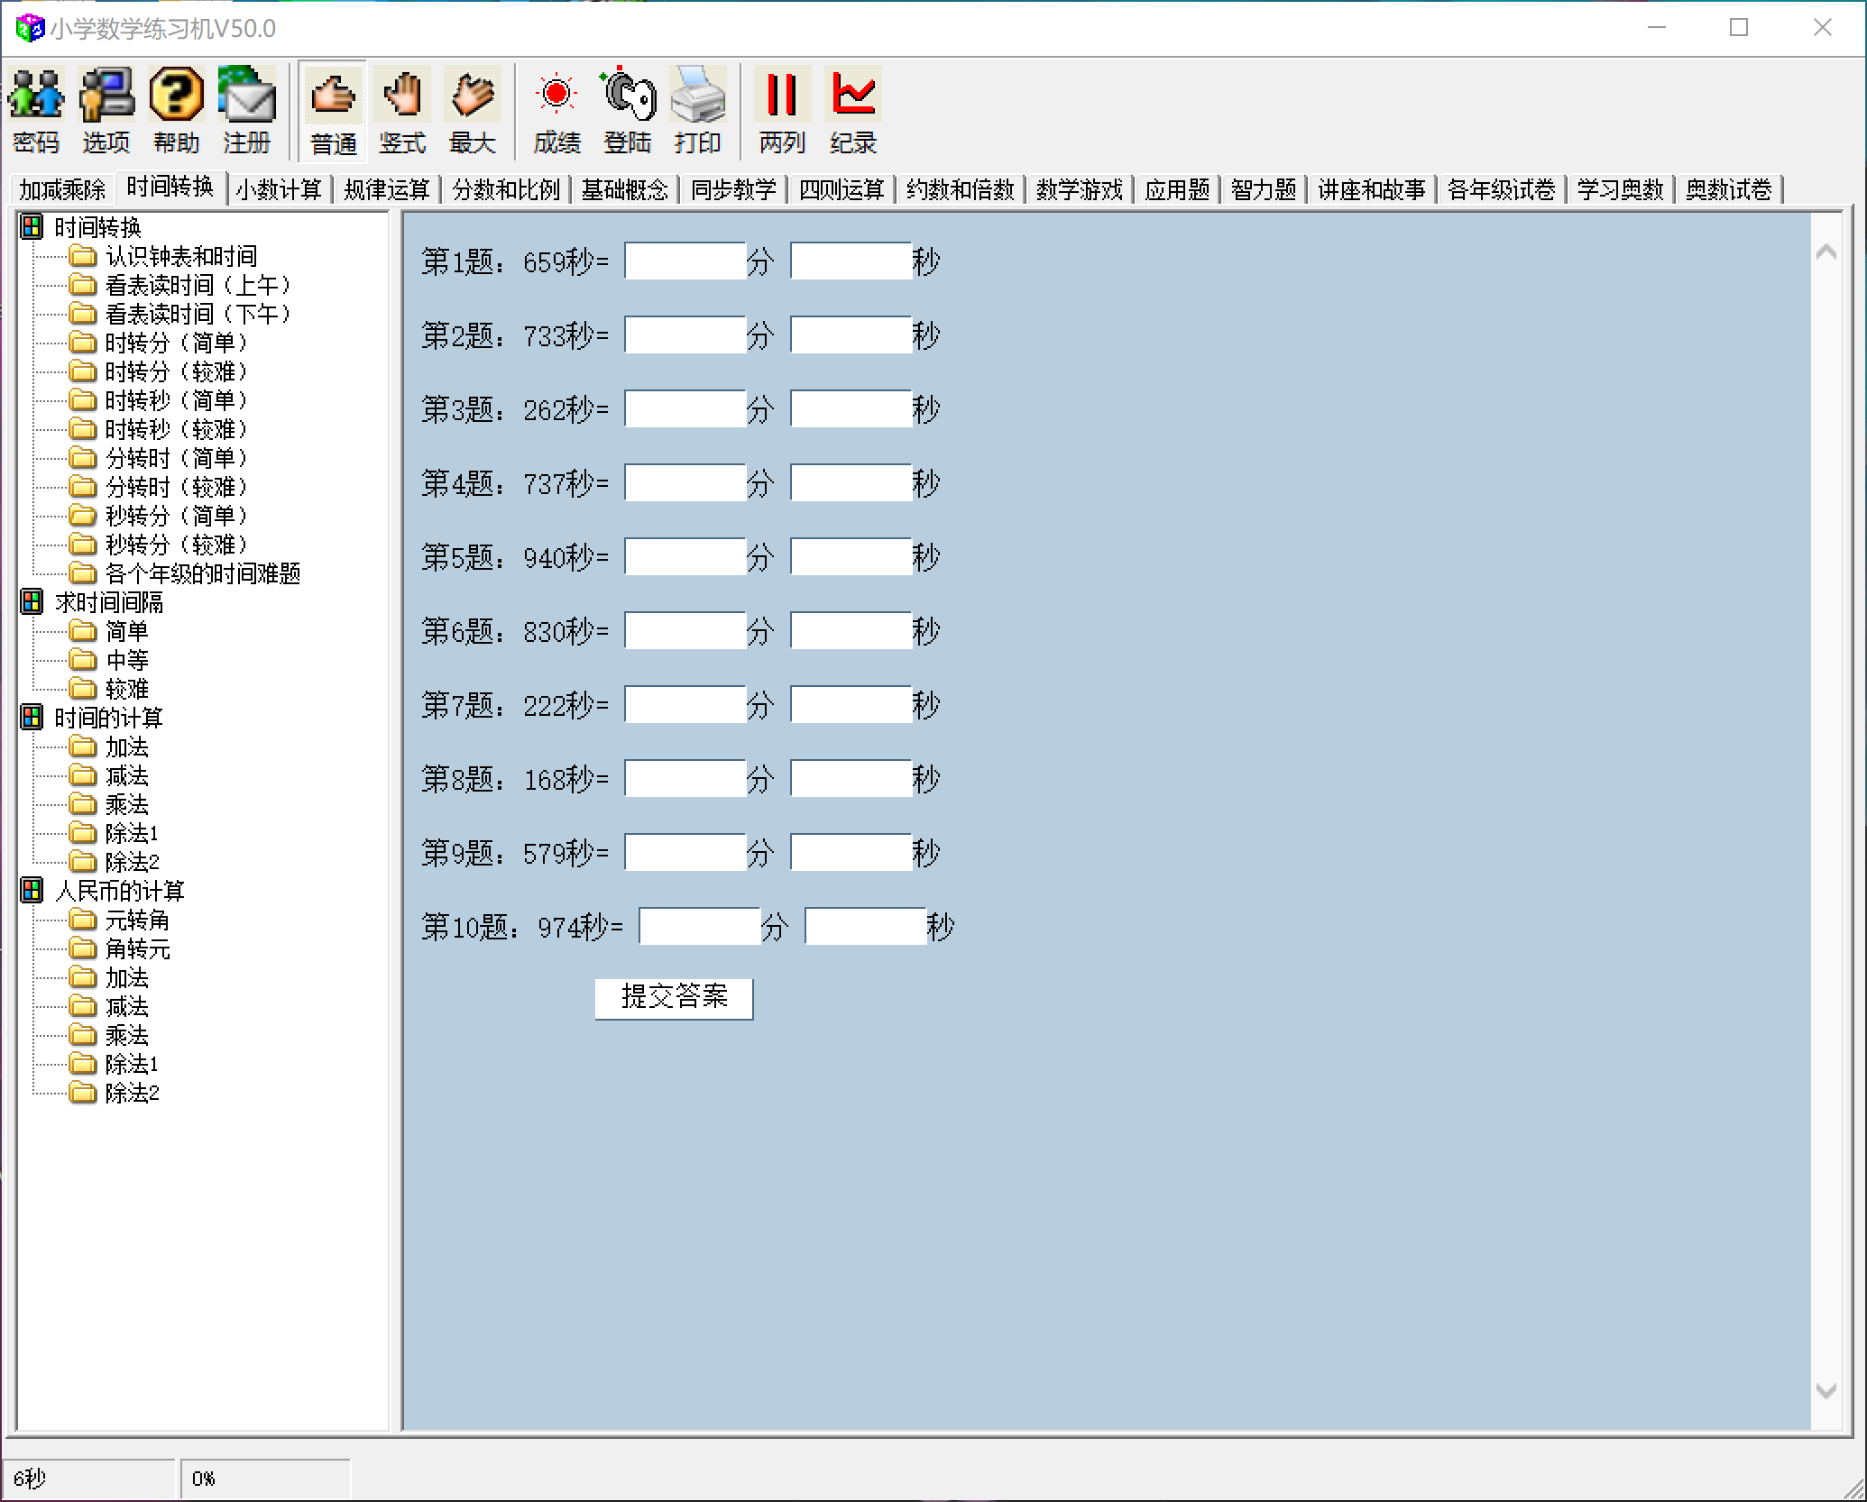Click minutes field for 第6题 830秒
This screenshot has width=1867, height=1502.
click(x=685, y=630)
